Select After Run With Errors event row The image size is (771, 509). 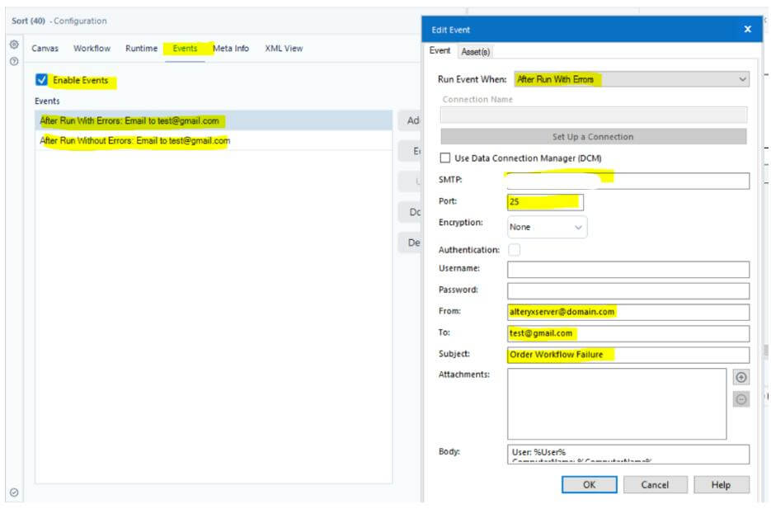(214, 120)
